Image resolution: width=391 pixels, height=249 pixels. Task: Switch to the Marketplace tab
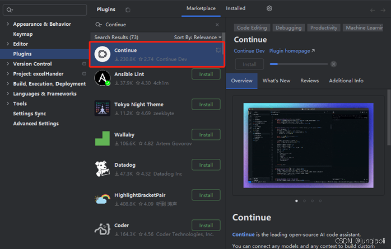tap(201, 8)
